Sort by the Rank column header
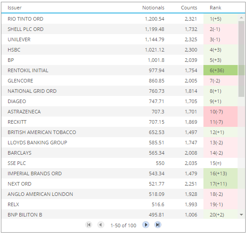Image resolution: width=247 pixels, height=234 pixels. pos(215,8)
